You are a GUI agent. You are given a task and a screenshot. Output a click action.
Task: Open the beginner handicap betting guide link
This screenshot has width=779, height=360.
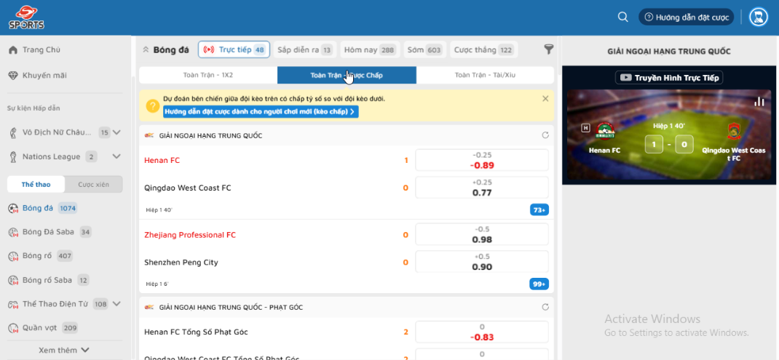point(261,112)
